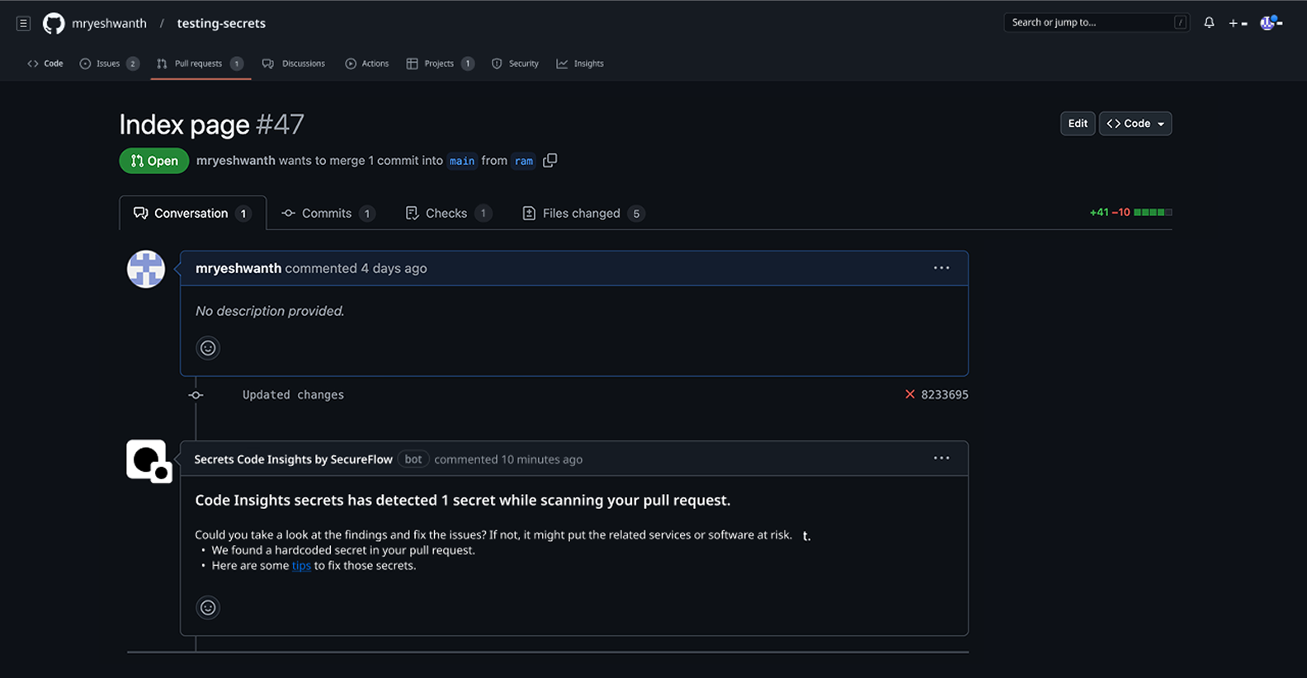Open the Code repository tab
This screenshot has height=678, width=1307.
45,64
